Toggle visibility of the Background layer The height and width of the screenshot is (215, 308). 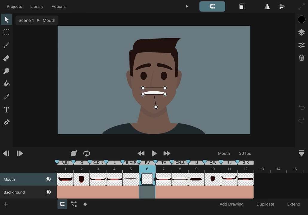[48, 192]
